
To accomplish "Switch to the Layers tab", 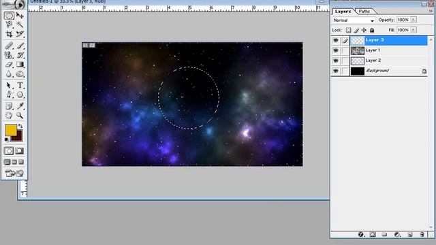I will (343, 11).
